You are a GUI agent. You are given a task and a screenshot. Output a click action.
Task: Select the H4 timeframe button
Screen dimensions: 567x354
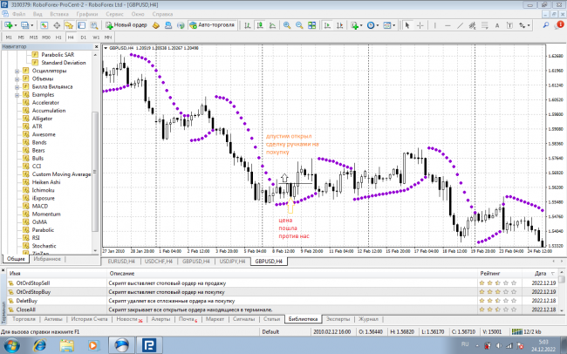pos(72,37)
